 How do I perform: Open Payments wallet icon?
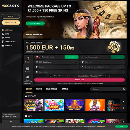(3, 45)
